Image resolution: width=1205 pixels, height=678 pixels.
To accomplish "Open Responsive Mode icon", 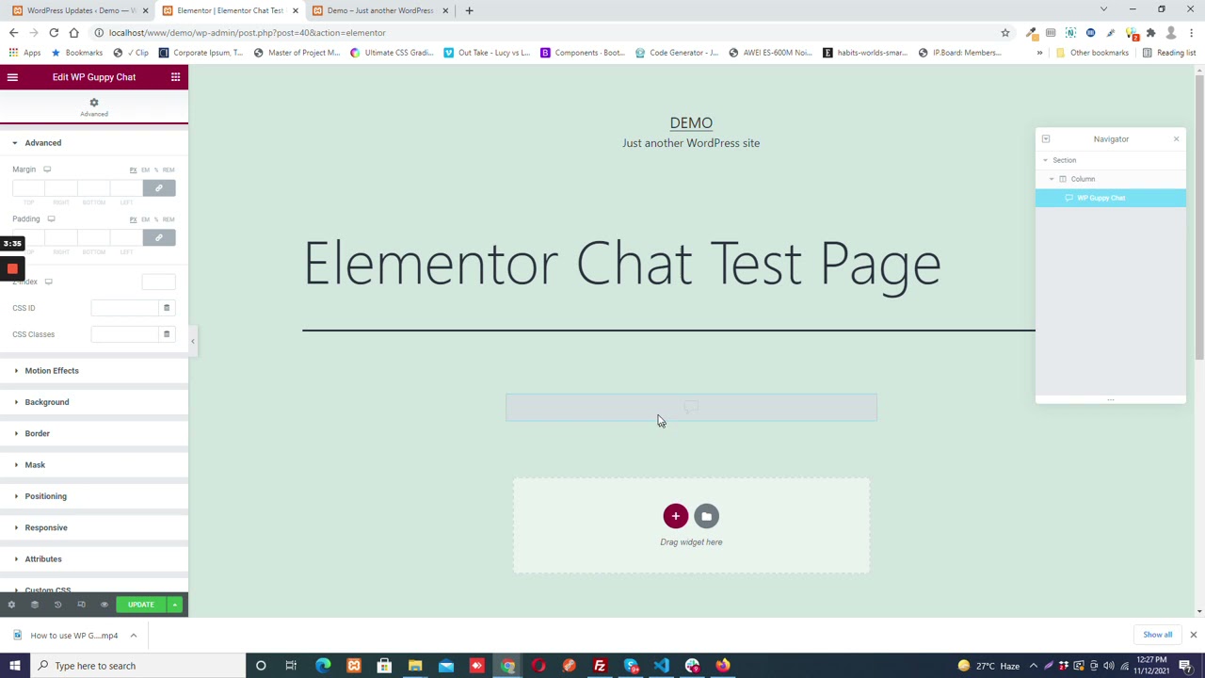I will pyautogui.click(x=81, y=605).
